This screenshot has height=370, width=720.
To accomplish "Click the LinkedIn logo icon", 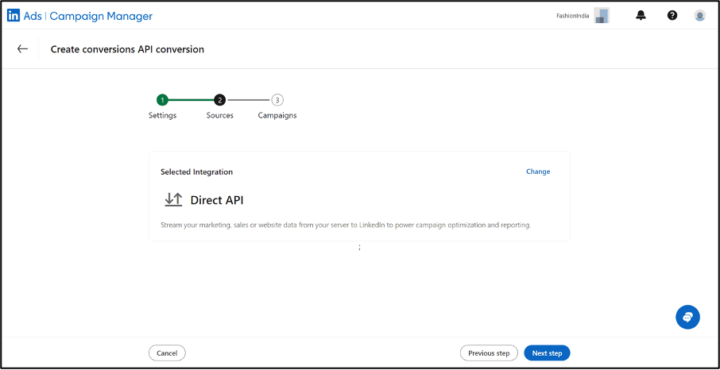I will click(14, 16).
